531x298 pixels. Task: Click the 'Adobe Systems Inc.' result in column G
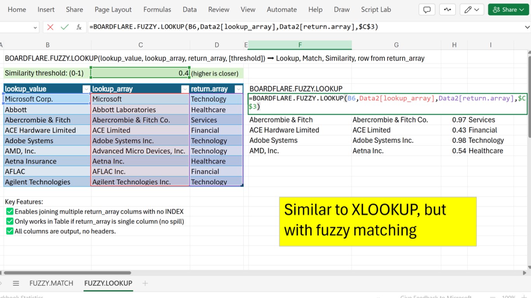(x=396, y=140)
